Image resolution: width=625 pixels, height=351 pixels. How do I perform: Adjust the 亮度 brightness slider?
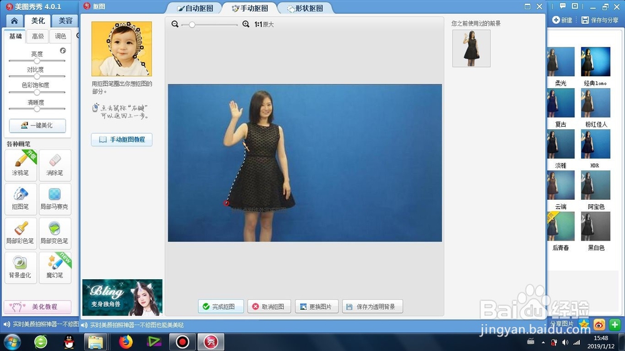[x=37, y=61]
